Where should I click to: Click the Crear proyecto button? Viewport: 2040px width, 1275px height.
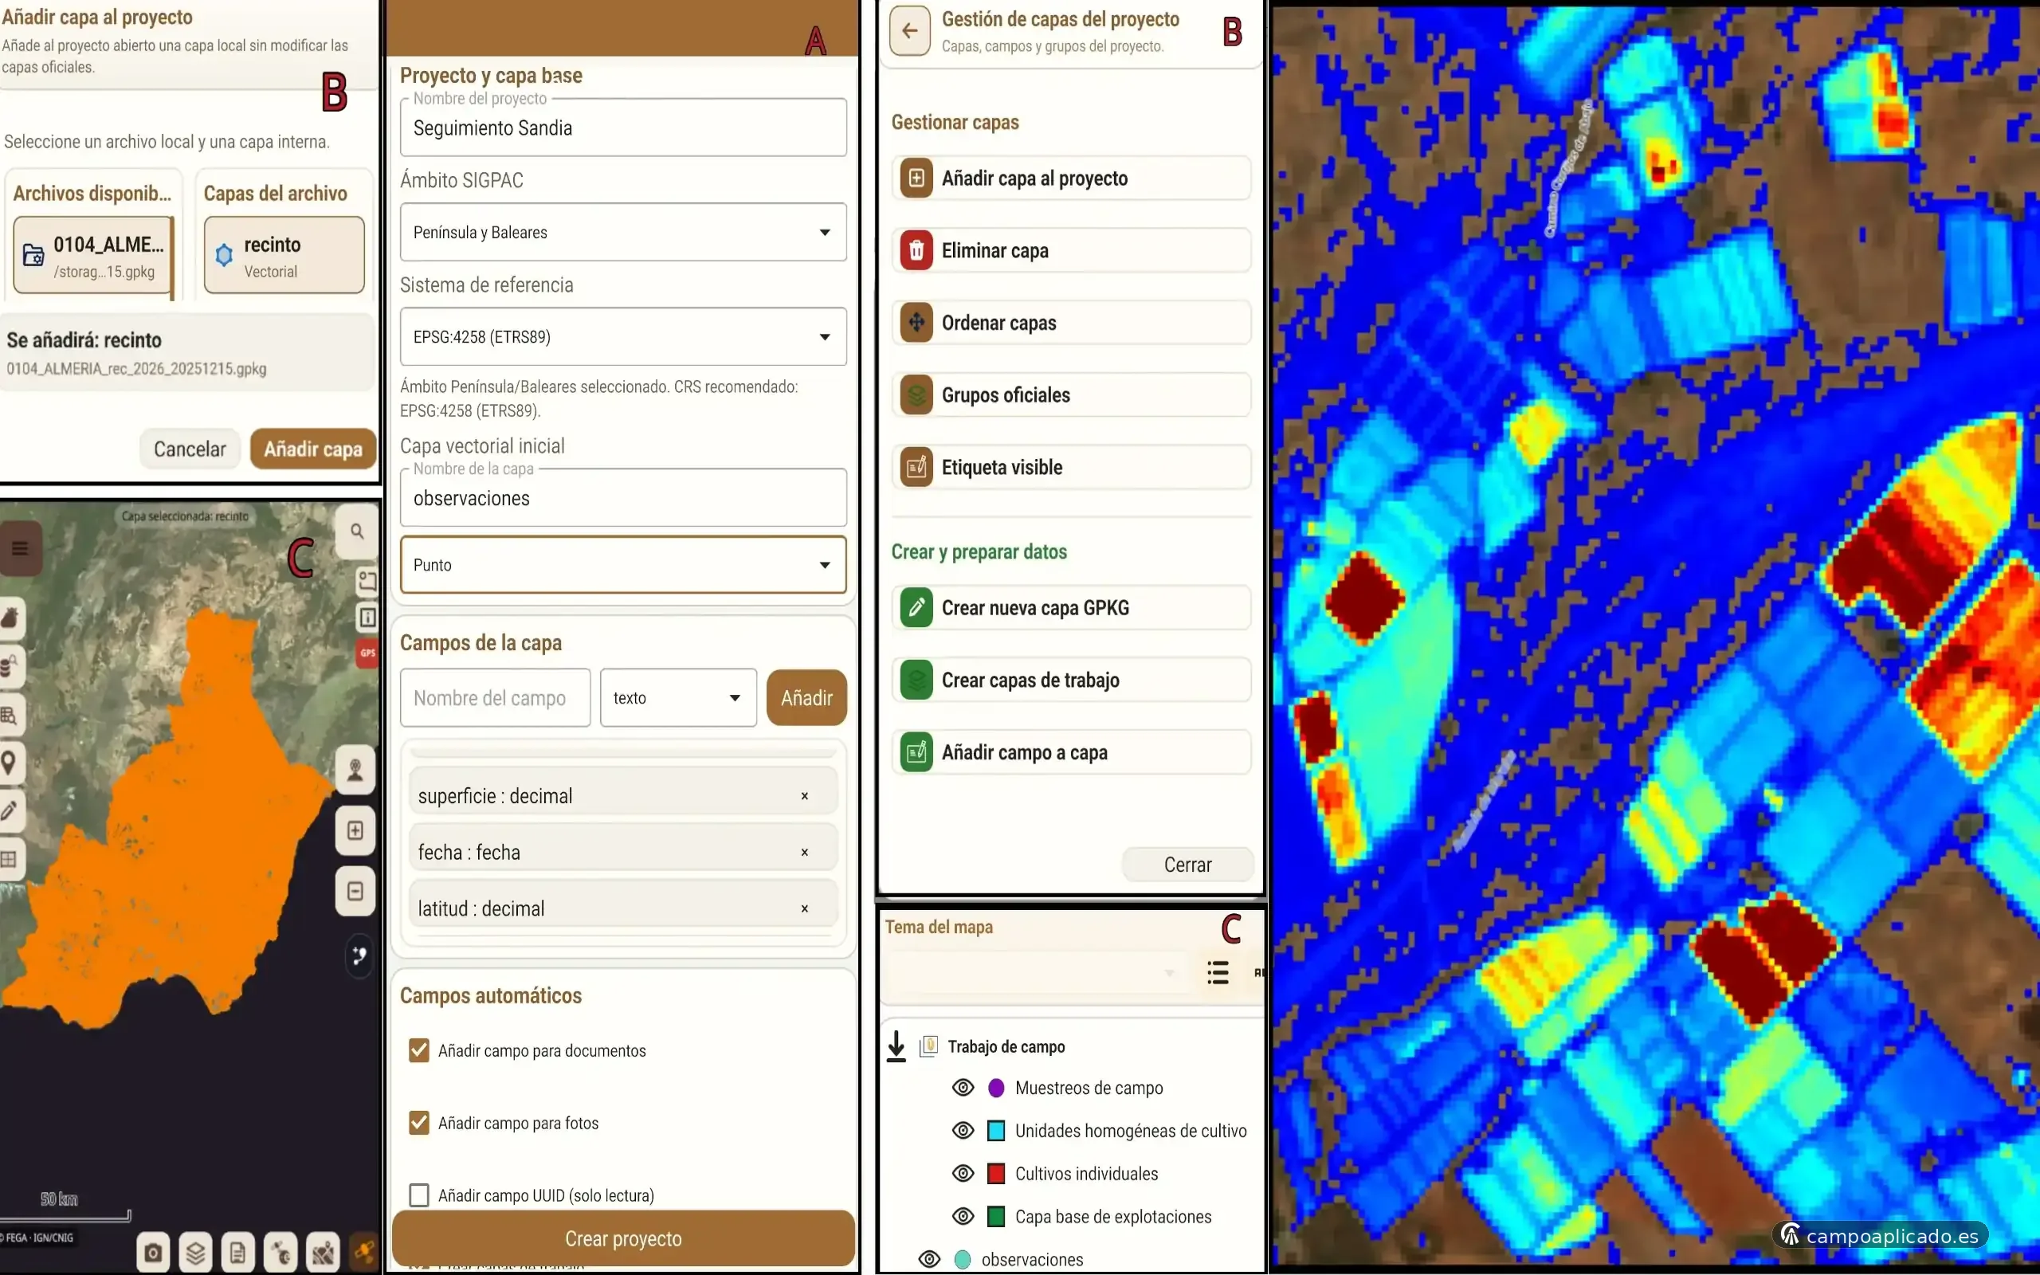coord(623,1238)
